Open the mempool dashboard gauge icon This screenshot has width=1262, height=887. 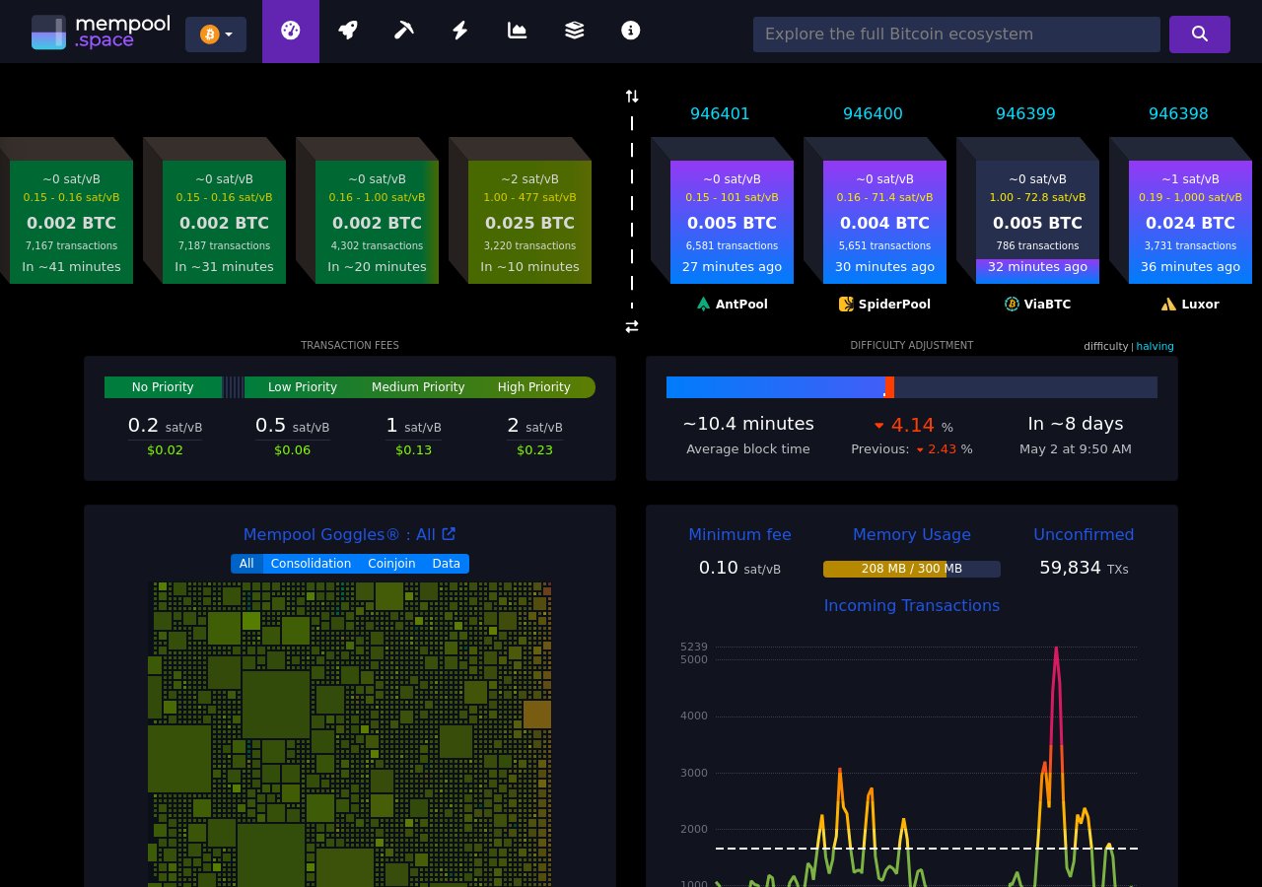[x=290, y=31]
